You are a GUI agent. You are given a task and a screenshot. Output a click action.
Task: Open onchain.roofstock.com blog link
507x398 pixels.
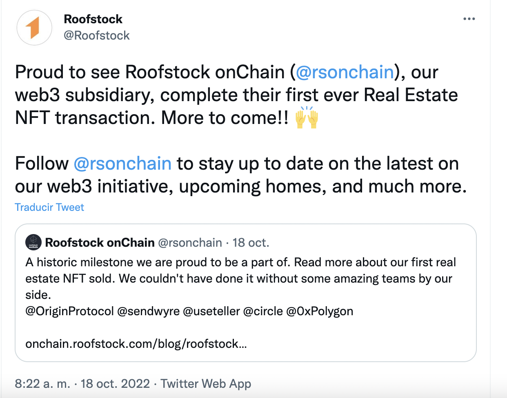[136, 344]
